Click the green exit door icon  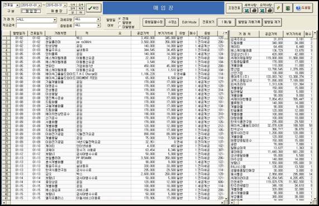click(x=288, y=8)
